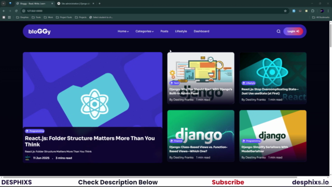Open React.js Stop Overcomplicating State post
The height and width of the screenshot is (187, 332).
tap(270, 91)
